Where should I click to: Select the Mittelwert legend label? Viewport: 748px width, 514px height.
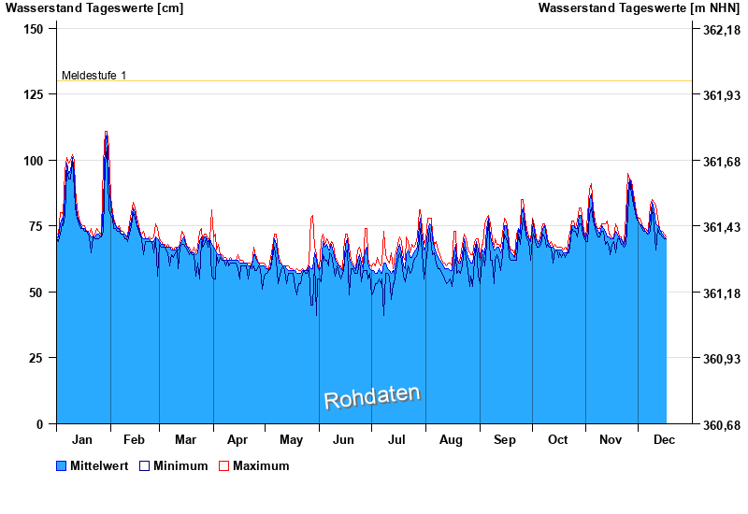(x=99, y=465)
